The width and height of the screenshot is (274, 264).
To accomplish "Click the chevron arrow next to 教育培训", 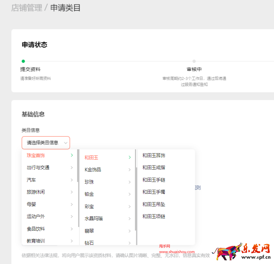I will point(72,241).
